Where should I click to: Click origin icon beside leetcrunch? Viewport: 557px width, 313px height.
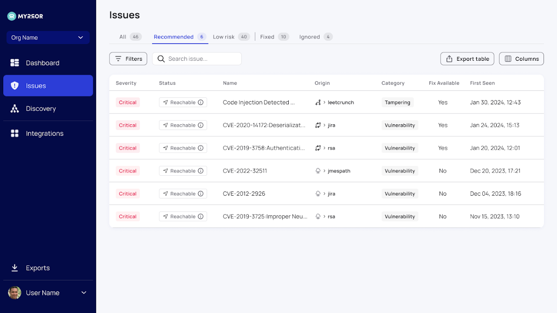click(318, 102)
